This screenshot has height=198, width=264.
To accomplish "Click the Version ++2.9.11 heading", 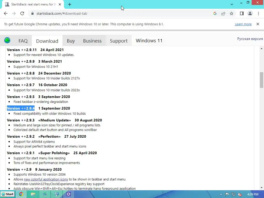I will [22, 50].
